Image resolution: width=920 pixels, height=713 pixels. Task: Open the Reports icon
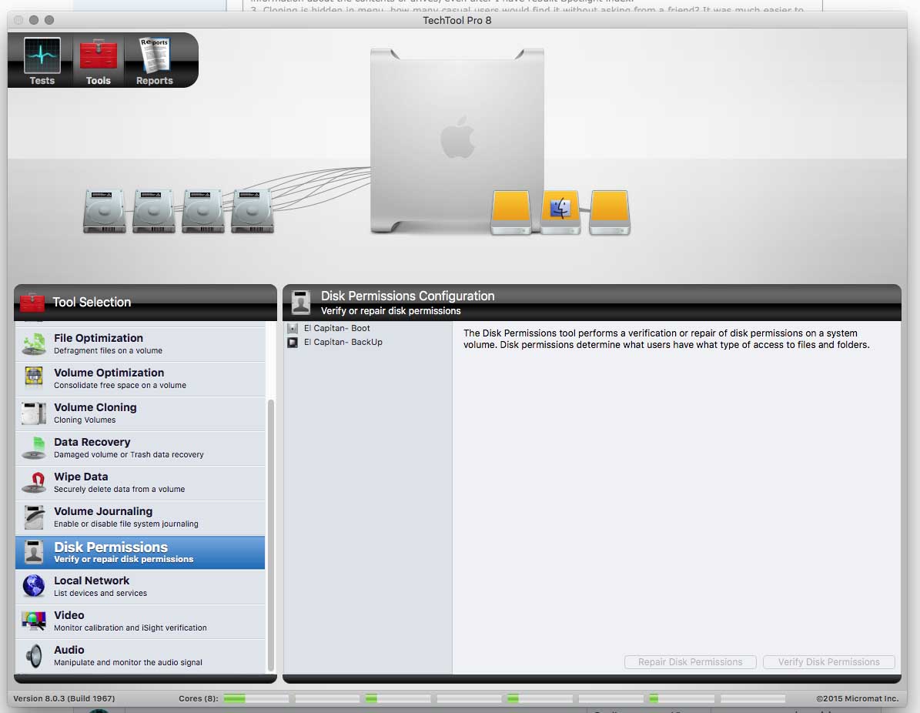click(x=154, y=55)
